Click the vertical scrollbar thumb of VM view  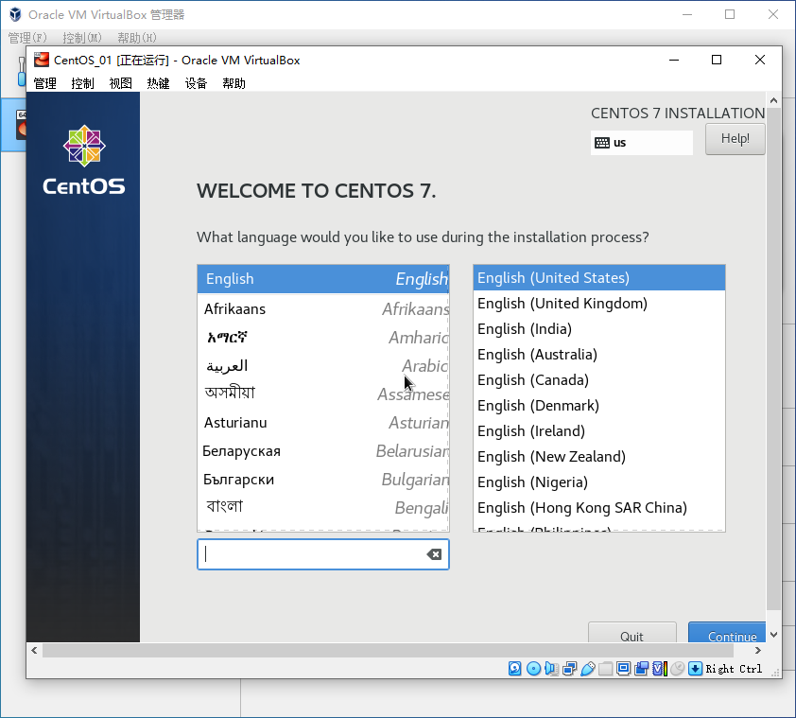(x=773, y=359)
